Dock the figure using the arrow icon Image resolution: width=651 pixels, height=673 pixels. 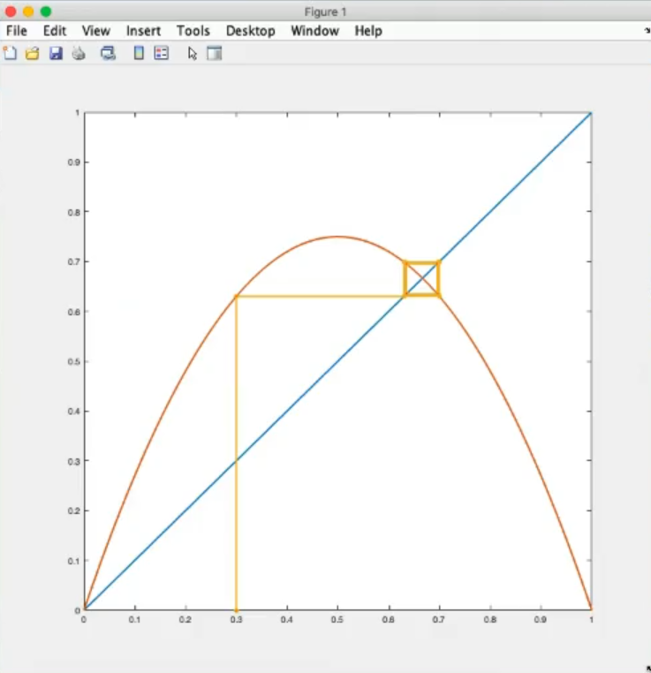coord(647,31)
